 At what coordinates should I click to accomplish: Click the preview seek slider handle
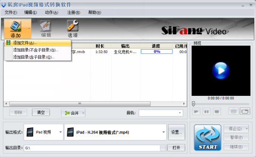point(193,104)
